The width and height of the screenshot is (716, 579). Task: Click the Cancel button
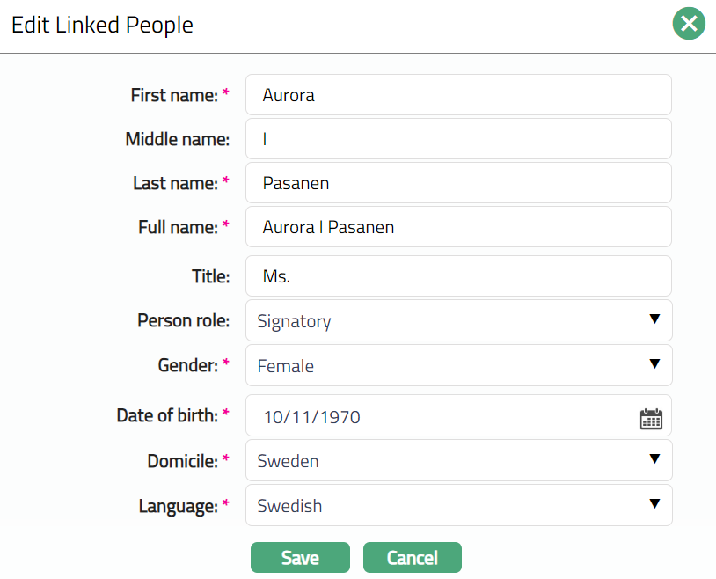(412, 558)
